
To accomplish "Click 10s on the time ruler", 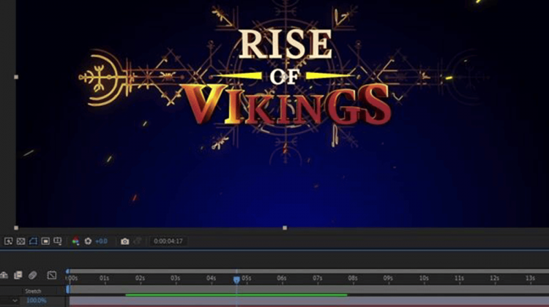I will coord(424,278).
